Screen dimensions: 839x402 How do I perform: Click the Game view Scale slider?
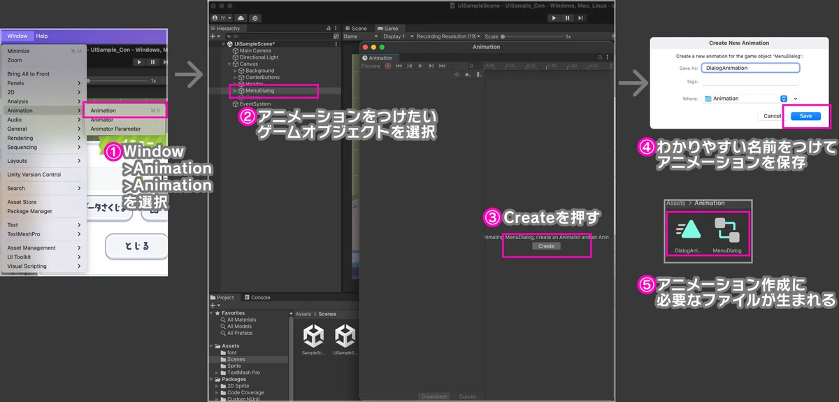(531, 36)
